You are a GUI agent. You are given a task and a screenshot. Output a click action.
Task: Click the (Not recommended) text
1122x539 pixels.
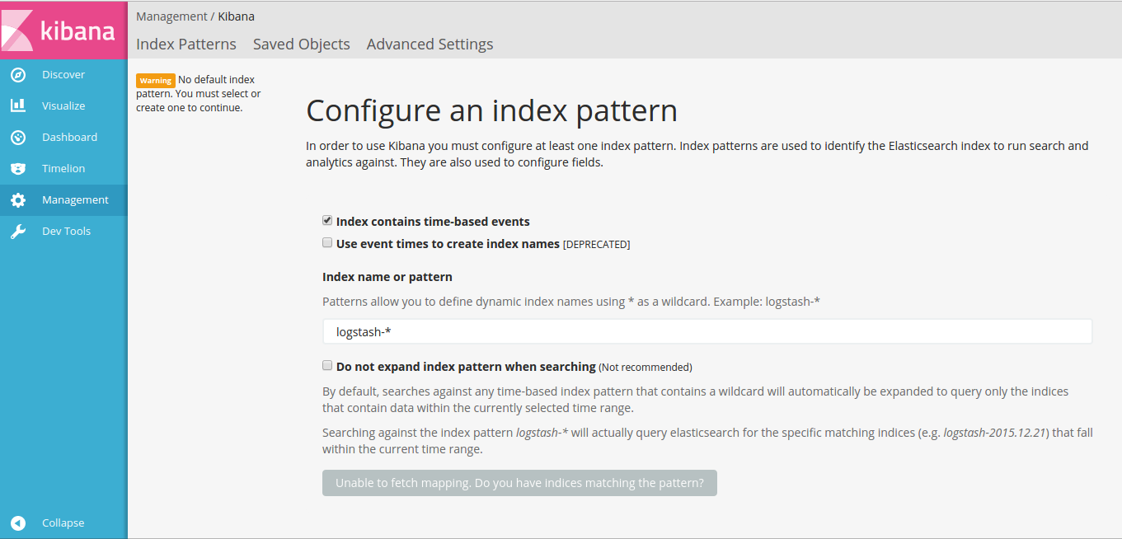pyautogui.click(x=646, y=367)
